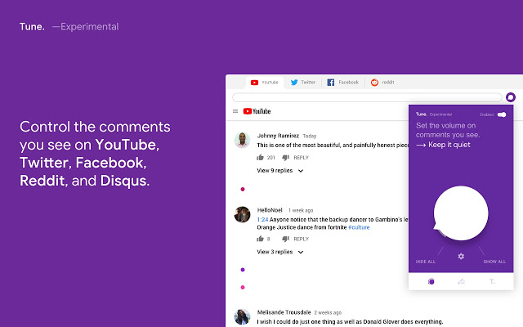523x327 pixels.
Task: Click the YouTube logo
Action: coord(257,111)
